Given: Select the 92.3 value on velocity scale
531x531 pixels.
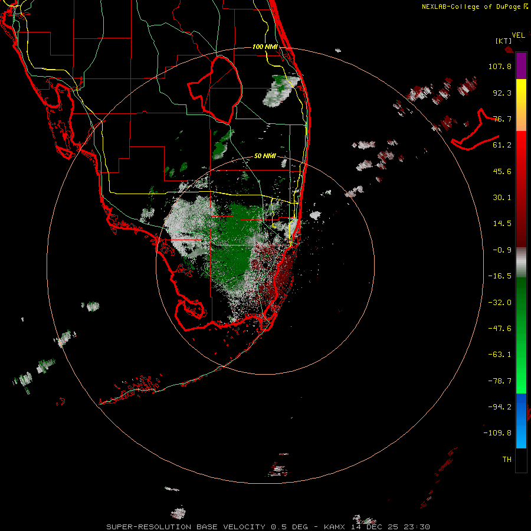Looking at the screenshot, I should (x=502, y=93).
